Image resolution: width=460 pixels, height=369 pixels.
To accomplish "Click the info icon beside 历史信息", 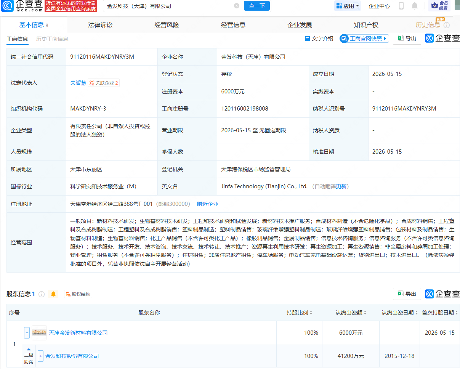I will pyautogui.click(x=447, y=25).
